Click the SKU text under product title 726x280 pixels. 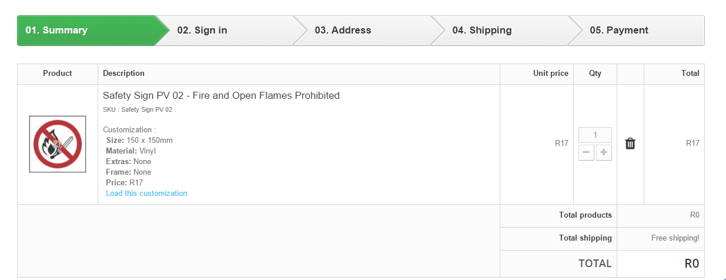click(138, 109)
